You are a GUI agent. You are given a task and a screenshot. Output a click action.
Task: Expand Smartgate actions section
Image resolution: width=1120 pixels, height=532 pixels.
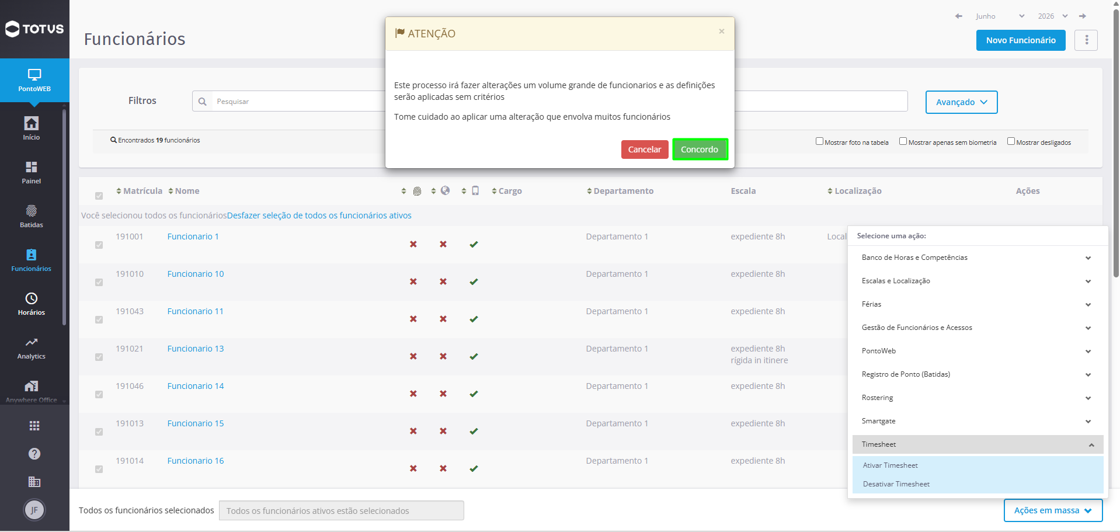[x=978, y=421]
